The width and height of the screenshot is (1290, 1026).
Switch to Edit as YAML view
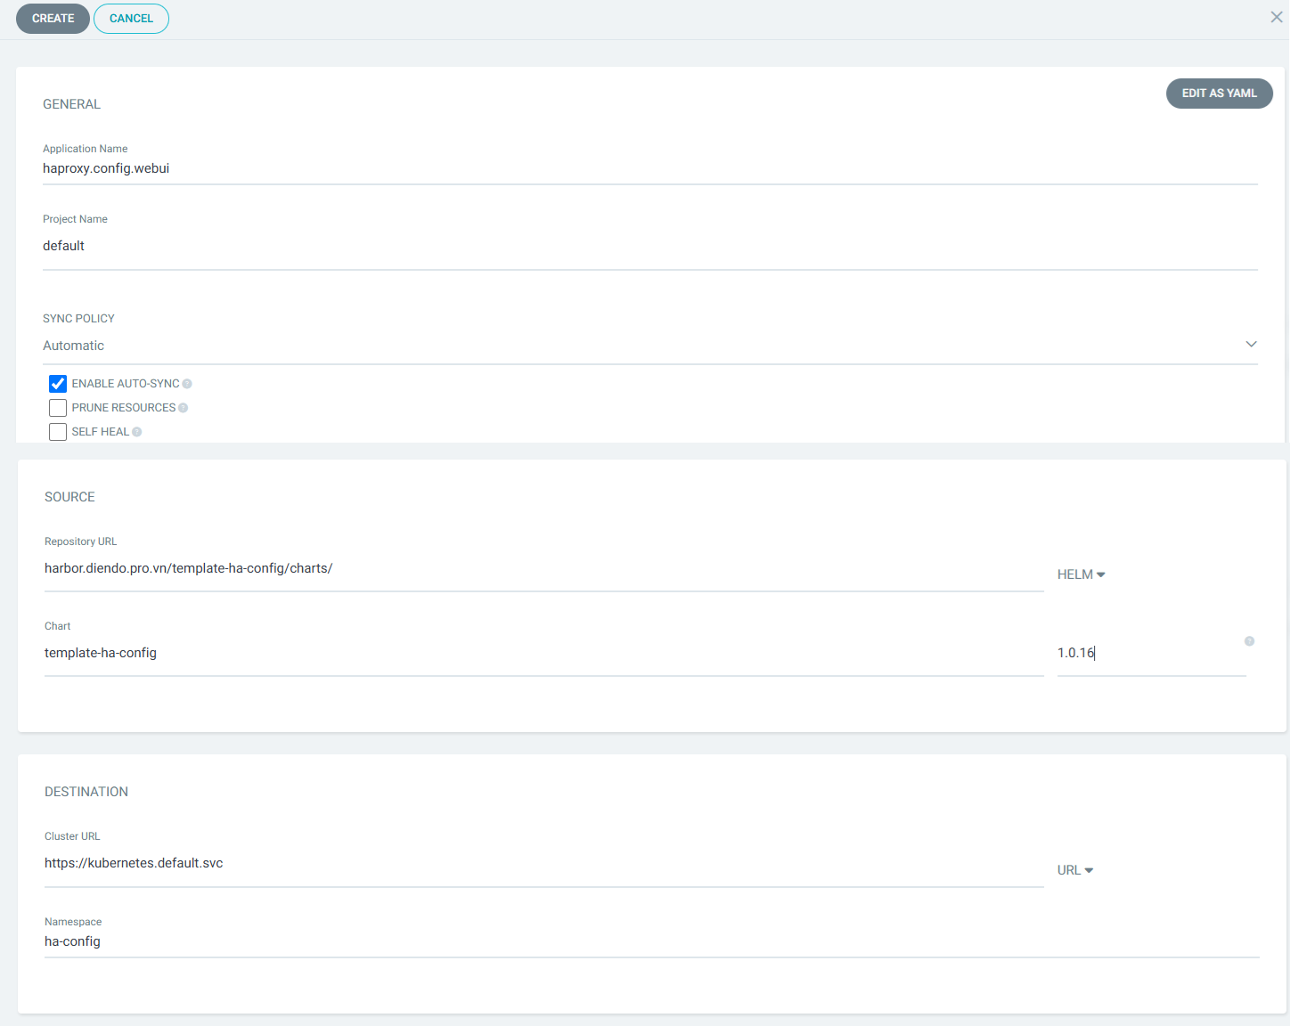[1219, 94]
